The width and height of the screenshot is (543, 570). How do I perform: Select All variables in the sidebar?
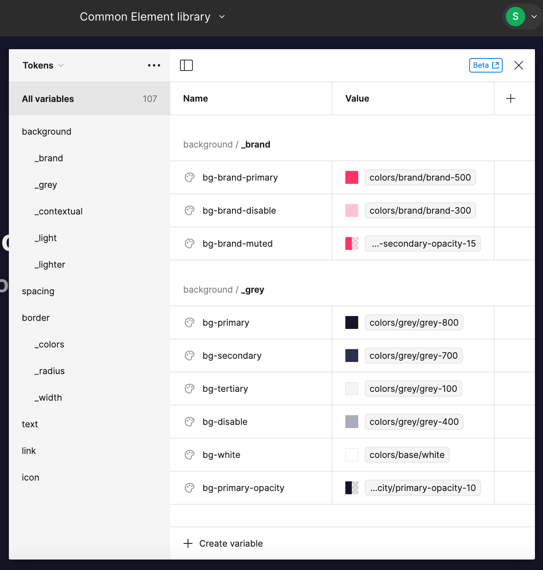(90, 99)
